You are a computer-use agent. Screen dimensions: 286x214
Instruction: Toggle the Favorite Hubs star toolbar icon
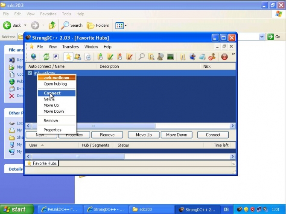click(x=68, y=57)
